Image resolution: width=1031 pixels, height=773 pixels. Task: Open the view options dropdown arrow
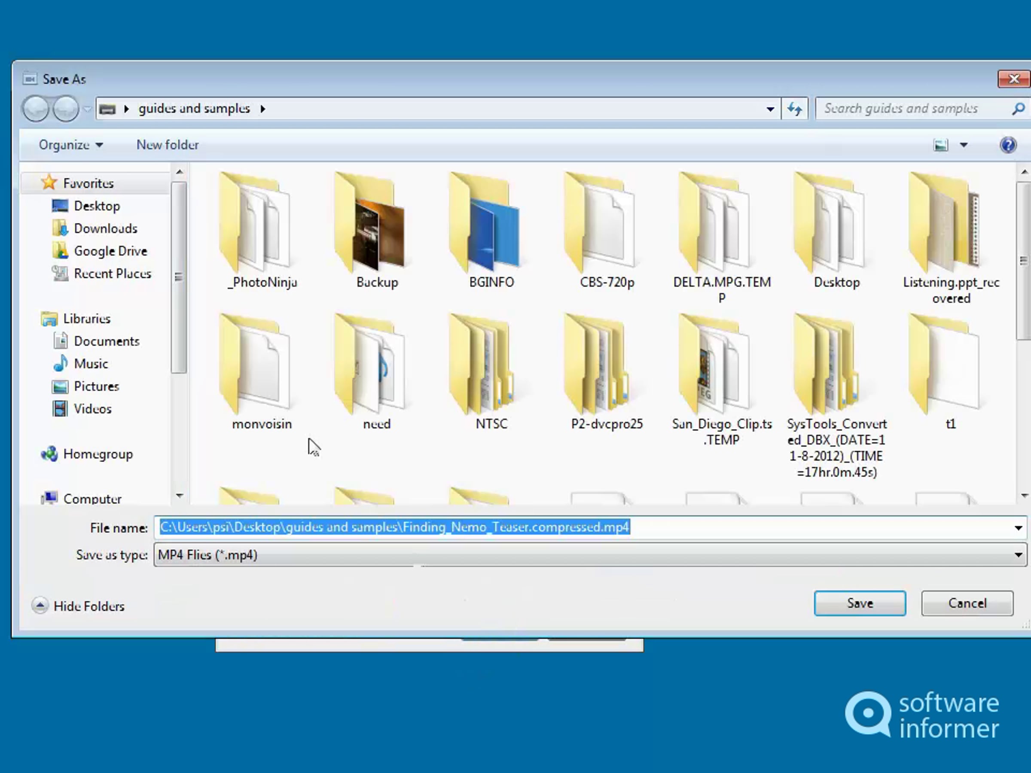click(x=964, y=146)
